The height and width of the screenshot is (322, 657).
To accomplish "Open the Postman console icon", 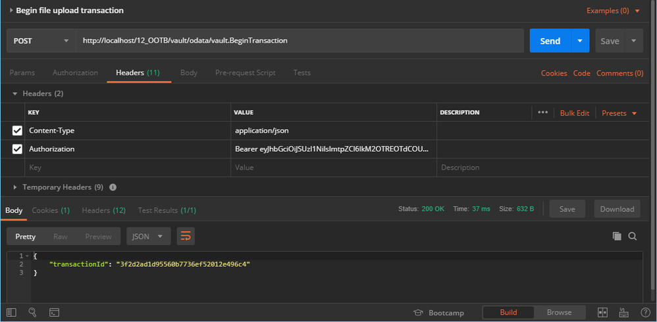I will [54, 312].
